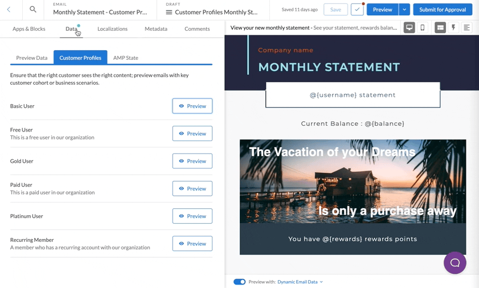Click the 'Company name' text in email

(285, 50)
